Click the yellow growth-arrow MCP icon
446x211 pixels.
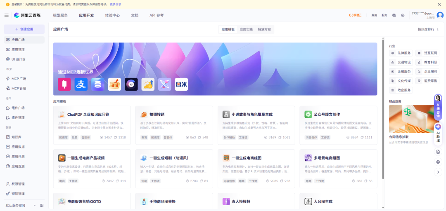pos(148,84)
